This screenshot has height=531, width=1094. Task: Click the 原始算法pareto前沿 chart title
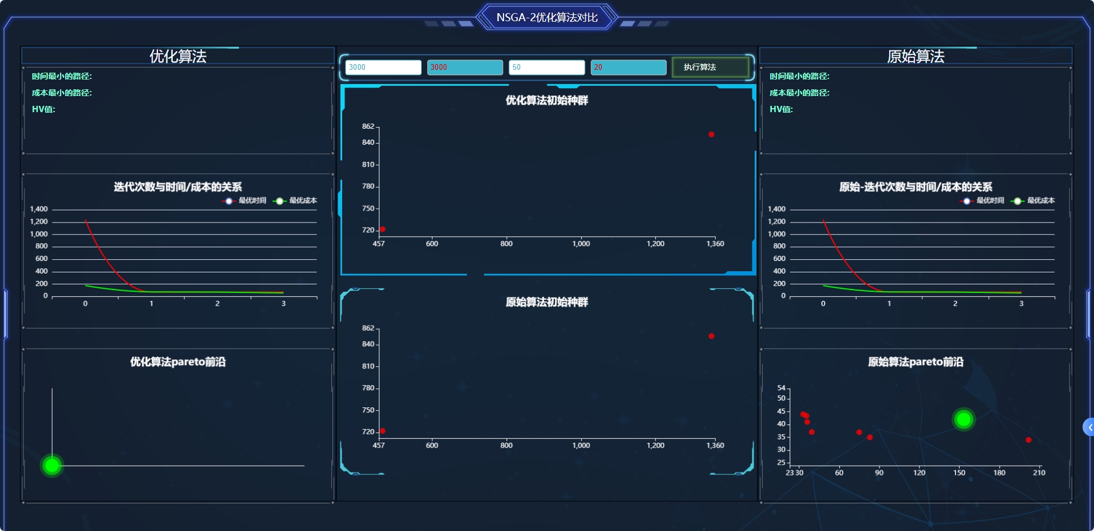(915, 362)
